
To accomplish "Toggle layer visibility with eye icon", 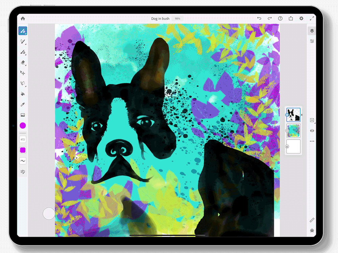I will 312,131.
